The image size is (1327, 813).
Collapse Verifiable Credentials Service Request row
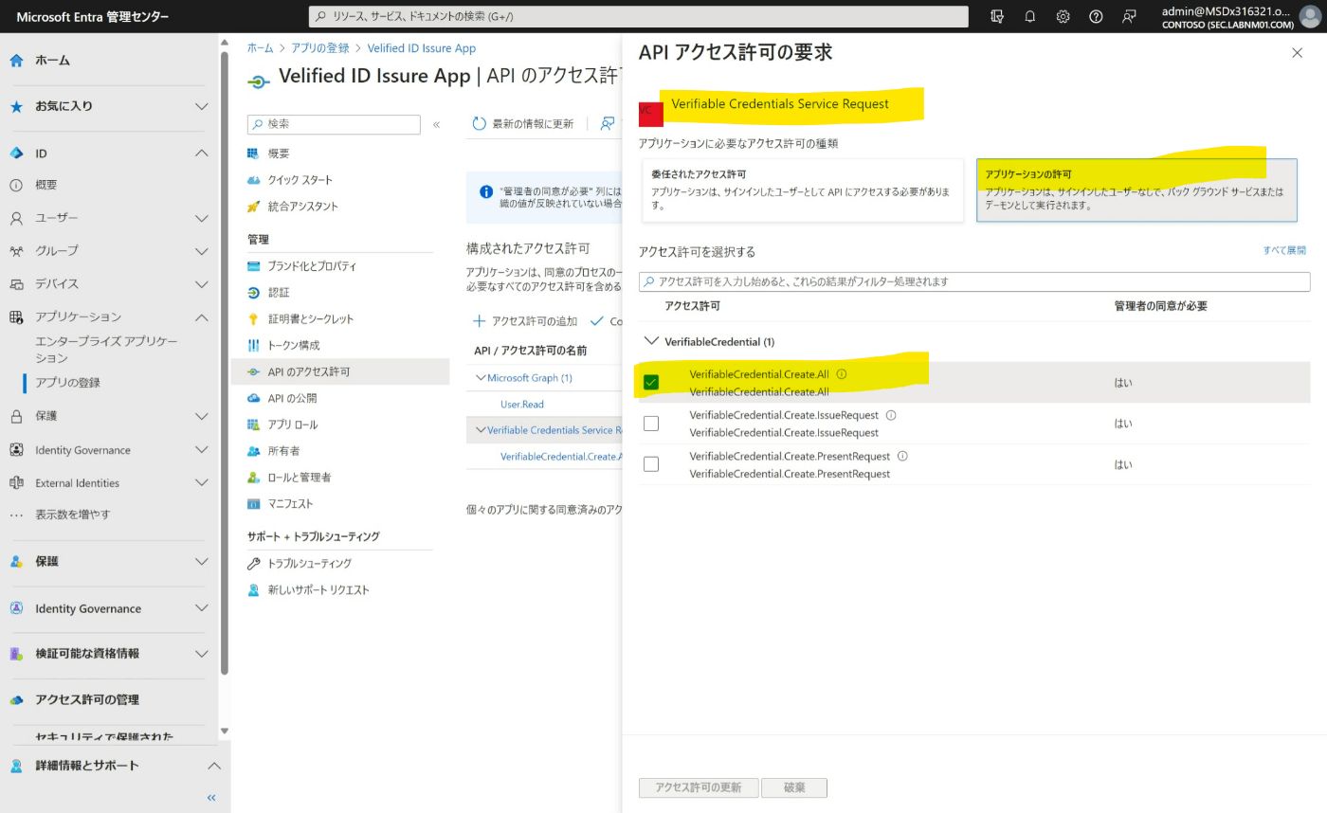tap(481, 430)
